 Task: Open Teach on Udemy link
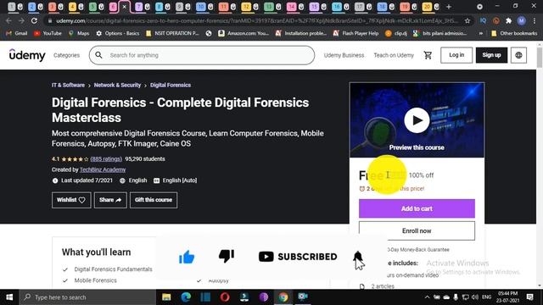tap(394, 55)
